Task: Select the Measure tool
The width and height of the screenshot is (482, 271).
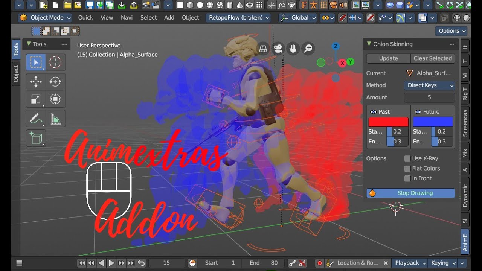Action: [x=55, y=119]
